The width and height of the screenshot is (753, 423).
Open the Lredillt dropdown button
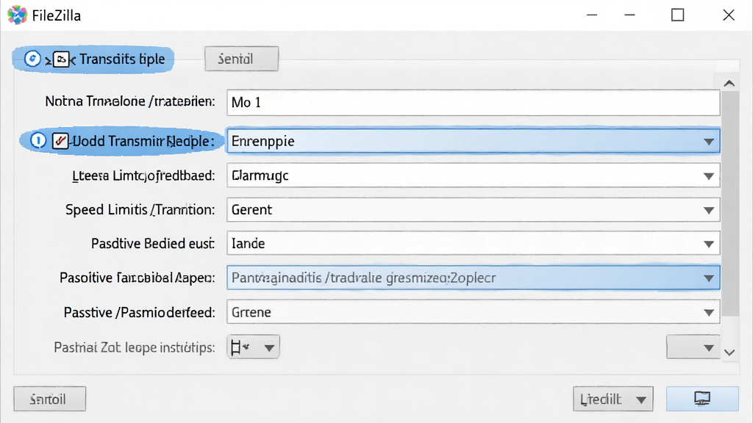click(613, 399)
